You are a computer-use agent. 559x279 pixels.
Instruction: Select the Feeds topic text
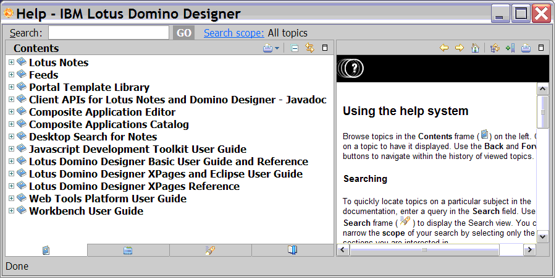43,75
